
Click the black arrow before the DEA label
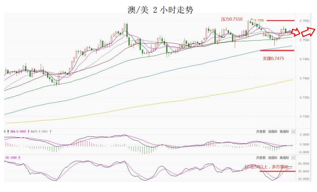click(8, 132)
